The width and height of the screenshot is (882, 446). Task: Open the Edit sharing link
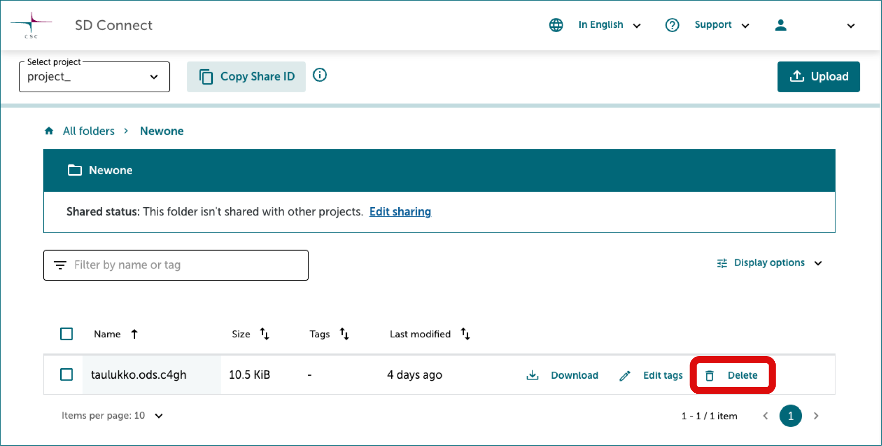(x=400, y=211)
